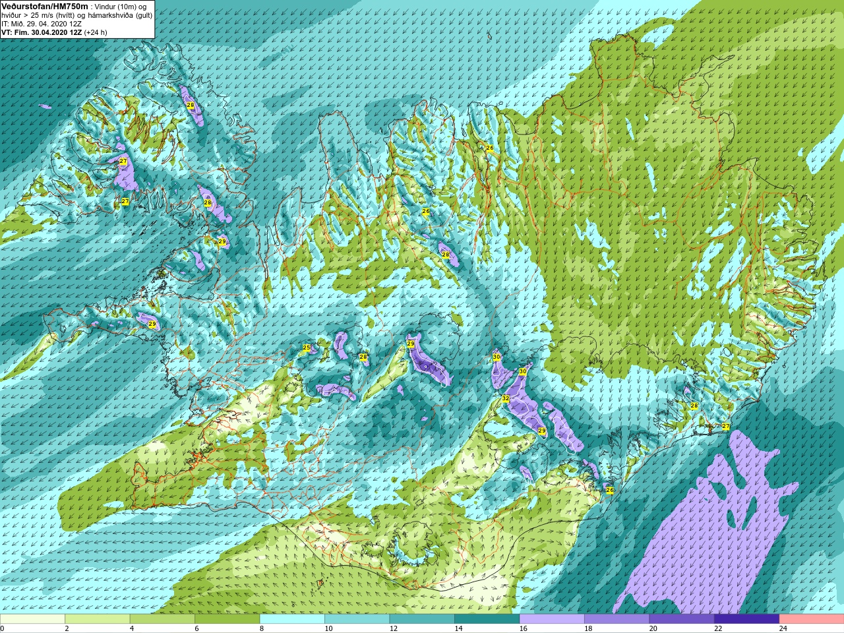Click the legend scale number 14
Image resolution: width=844 pixels, height=633 pixels.
pos(458,628)
